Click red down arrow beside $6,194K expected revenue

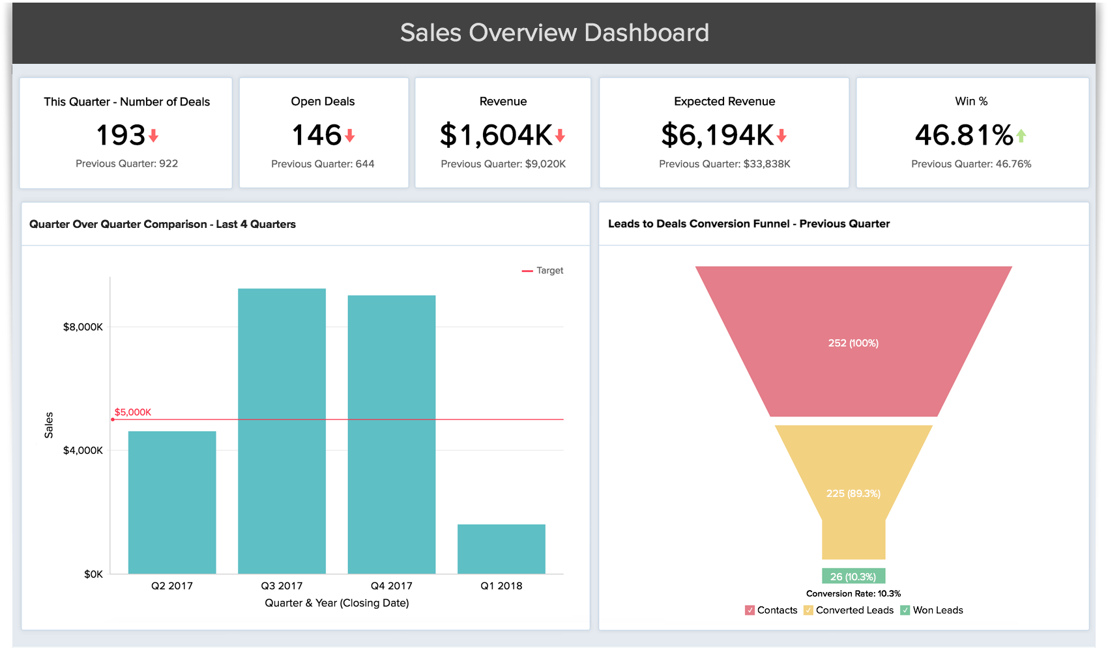pos(781,135)
